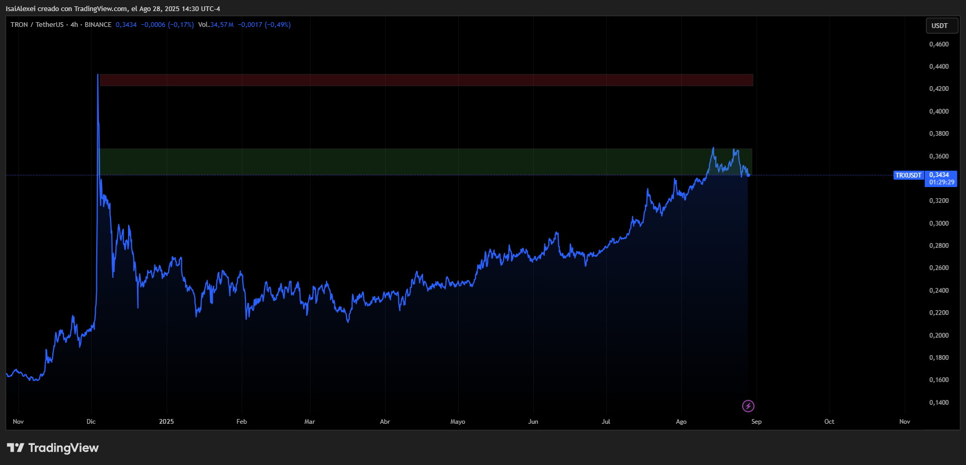Click the Mayo marker on time axis
The image size is (966, 465).
[x=458, y=422]
